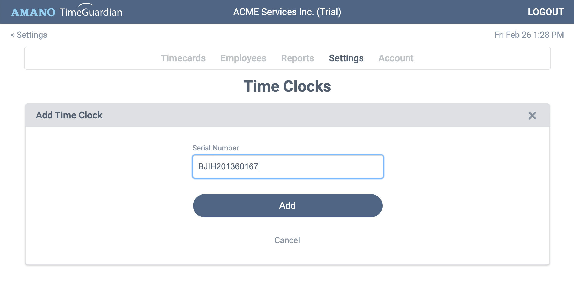574x282 pixels.
Task: Focus the Serial Number input field
Action: (x=288, y=167)
